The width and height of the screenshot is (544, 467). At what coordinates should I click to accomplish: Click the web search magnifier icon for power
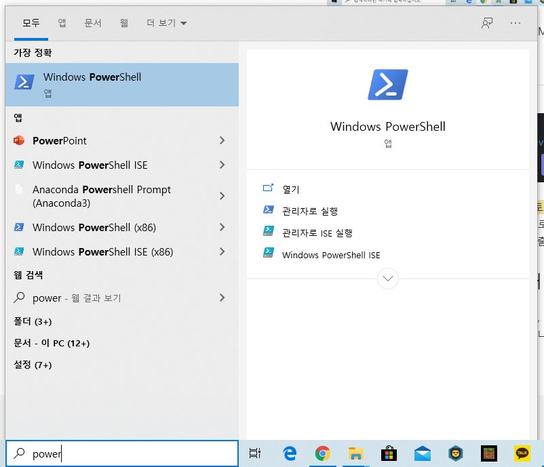click(19, 298)
